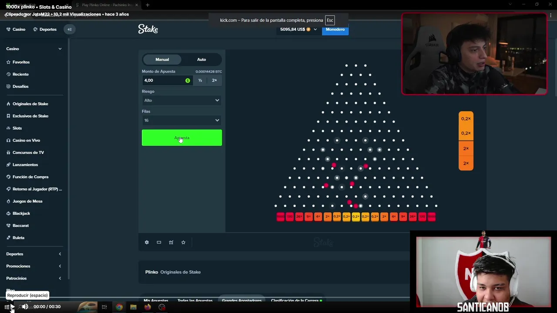This screenshot has width=557, height=313.
Task: Open Lanzamientos in the sidebar
Action: pyautogui.click(x=22, y=165)
